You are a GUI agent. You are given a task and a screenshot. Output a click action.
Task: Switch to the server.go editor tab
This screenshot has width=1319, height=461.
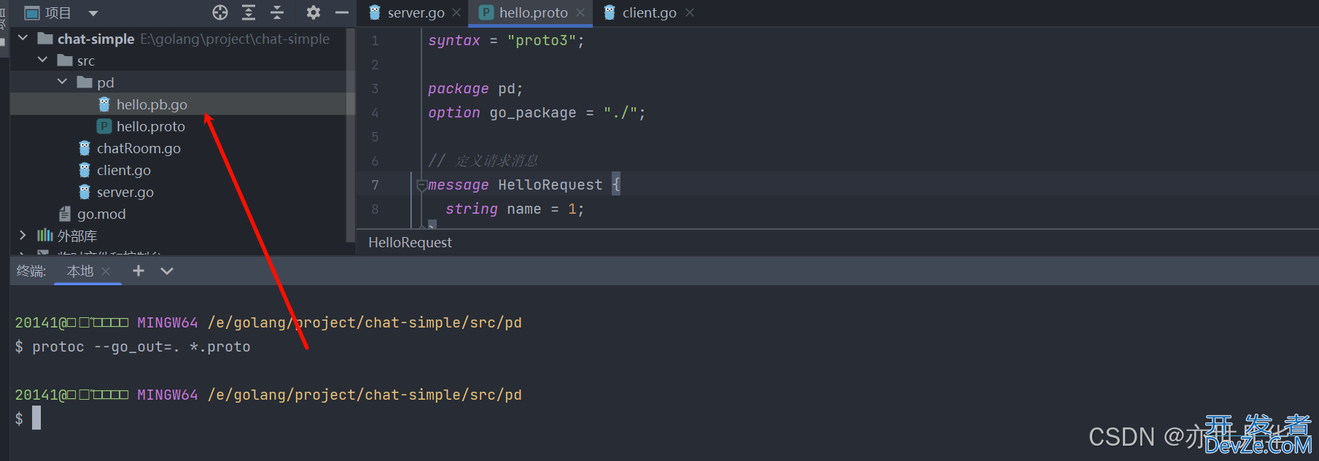point(416,13)
